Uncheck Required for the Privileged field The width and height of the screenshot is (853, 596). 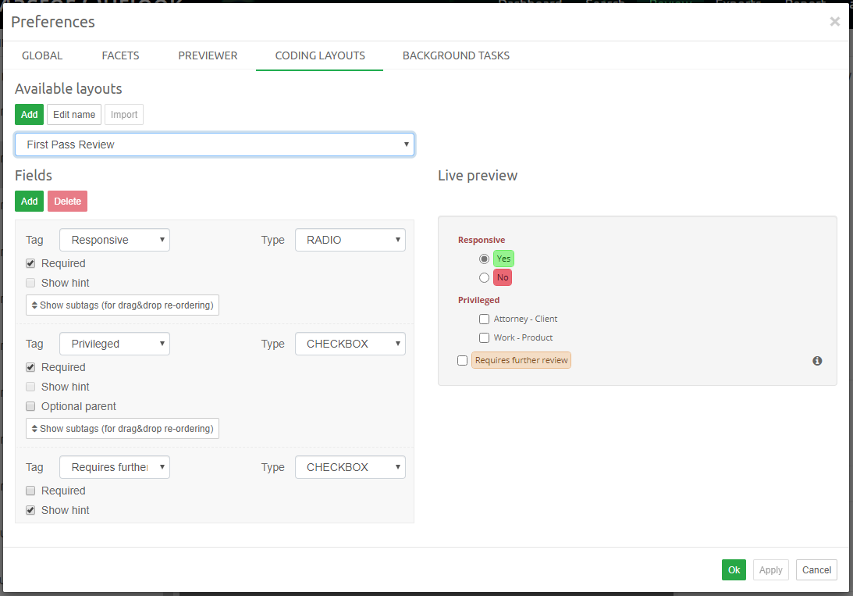[x=30, y=367]
